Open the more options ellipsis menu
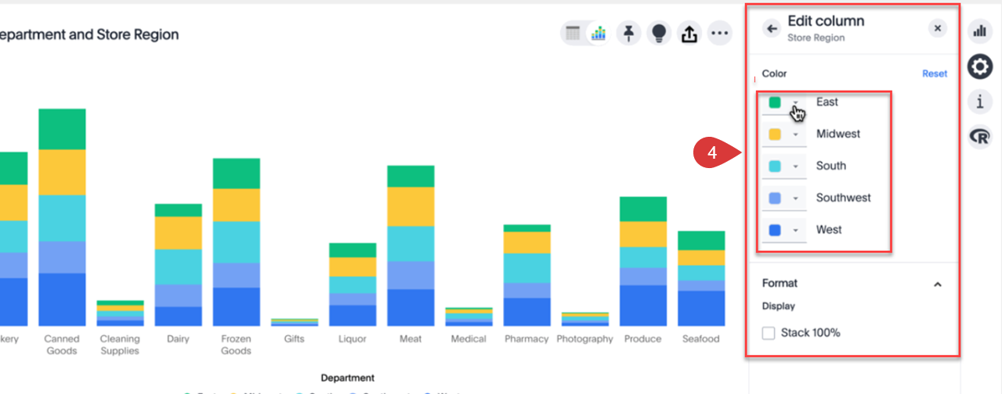This screenshot has width=1002, height=394. point(720,33)
